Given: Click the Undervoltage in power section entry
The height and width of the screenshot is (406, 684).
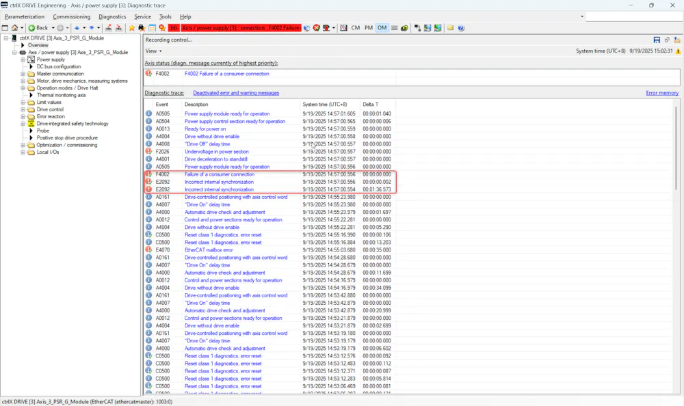Looking at the screenshot, I should click(x=216, y=151).
